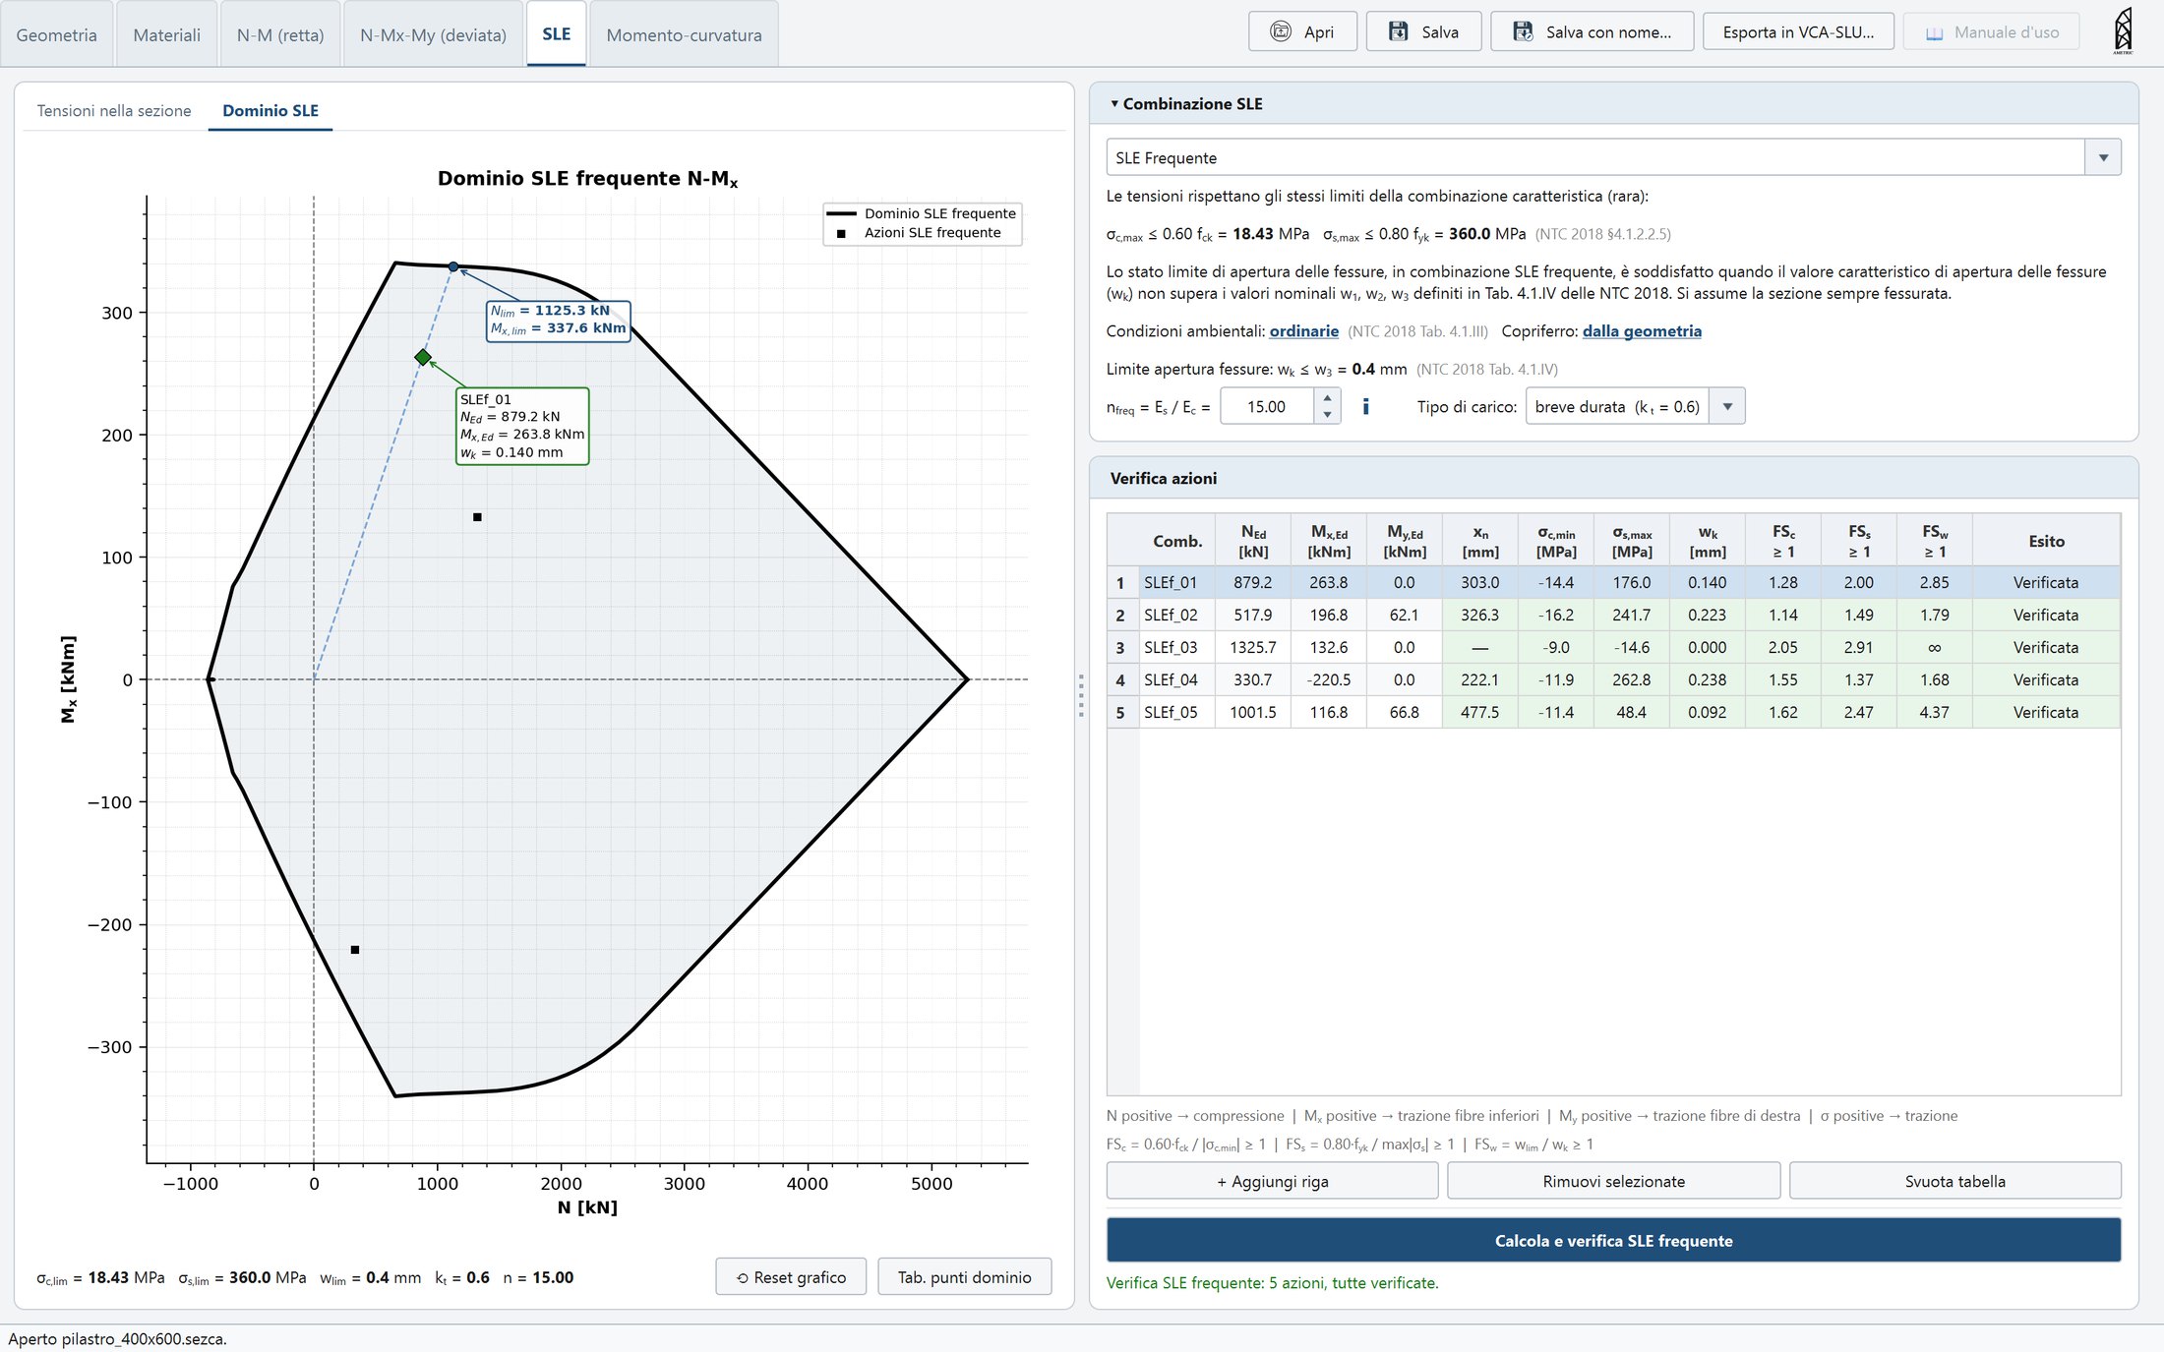Image resolution: width=2164 pixels, height=1352 pixels.
Task: Open the SLE Frequente combination dropdown
Action: [x=2103, y=157]
